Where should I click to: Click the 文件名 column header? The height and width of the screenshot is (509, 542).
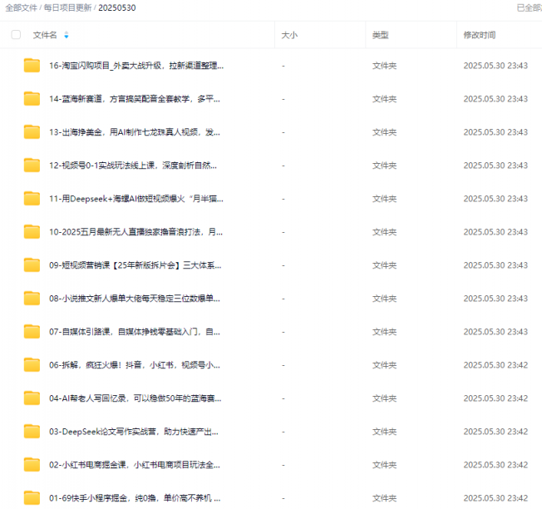45,36
